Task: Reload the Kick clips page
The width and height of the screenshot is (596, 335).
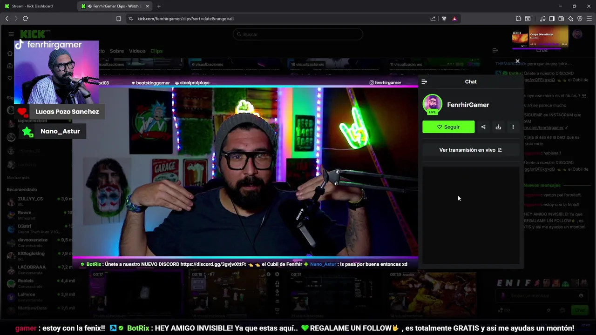Action: coord(25,19)
